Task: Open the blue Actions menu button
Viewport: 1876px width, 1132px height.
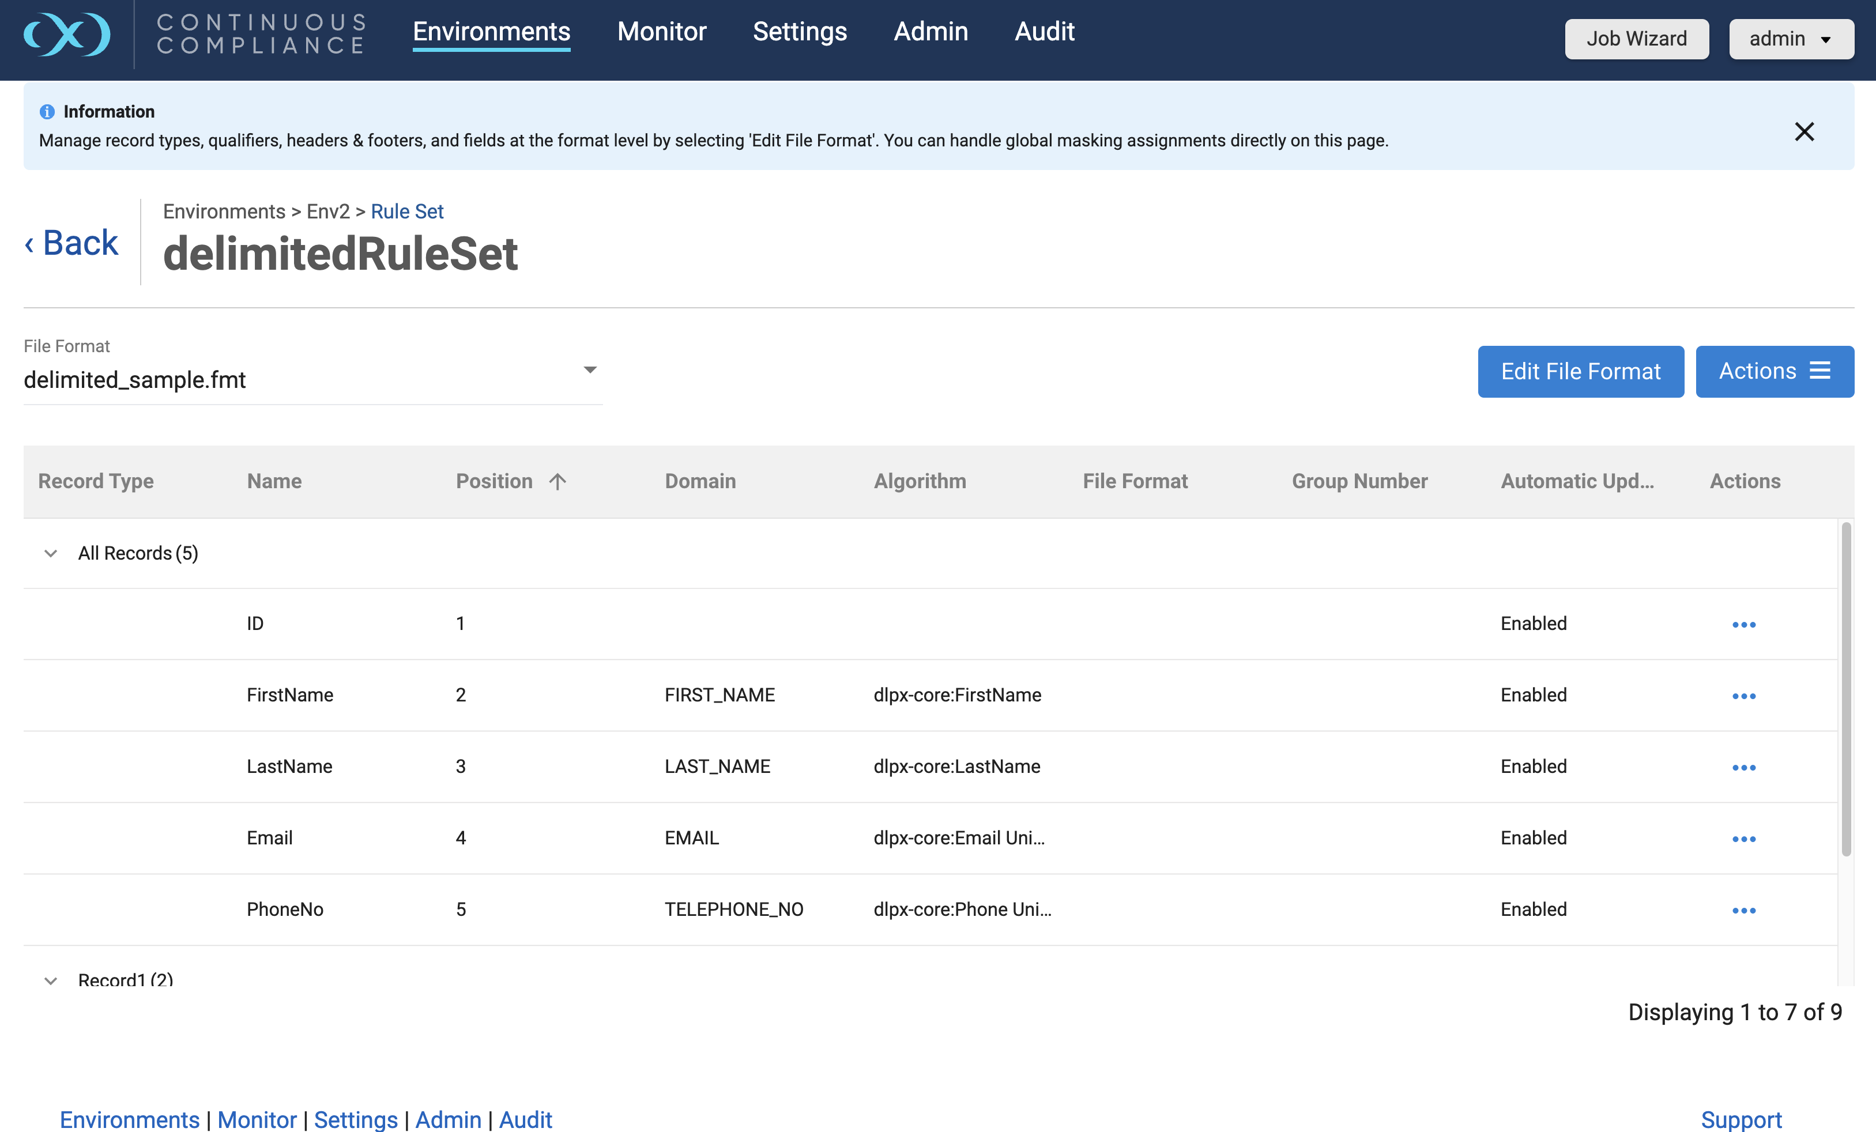Action: 1774,372
